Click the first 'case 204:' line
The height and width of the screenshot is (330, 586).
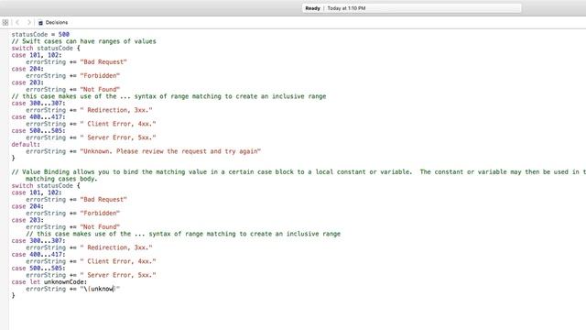(27, 69)
